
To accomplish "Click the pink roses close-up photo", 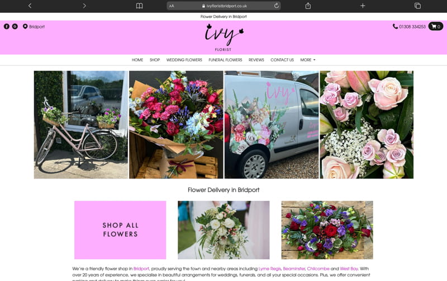I will point(367,125).
